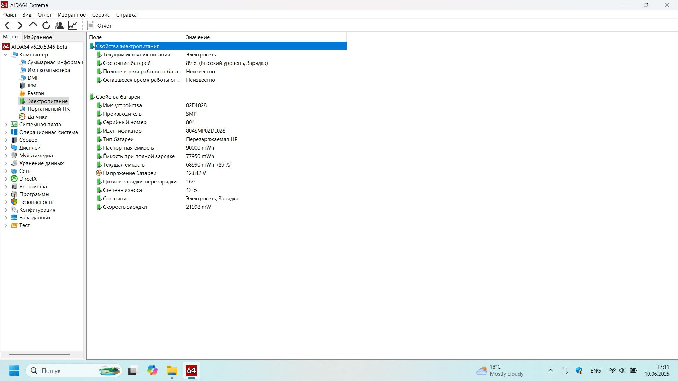Open the user icon in the toolbar
The width and height of the screenshot is (678, 381).
[59, 25]
